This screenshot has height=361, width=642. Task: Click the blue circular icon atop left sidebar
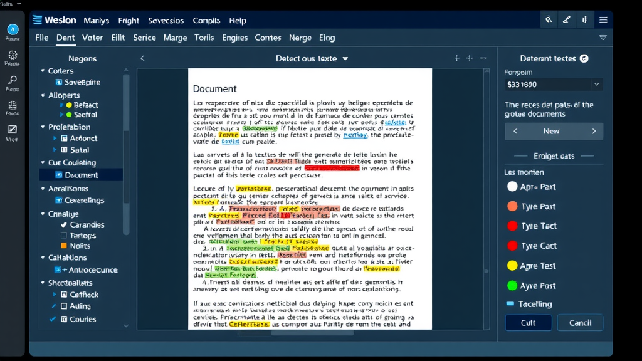point(13,29)
